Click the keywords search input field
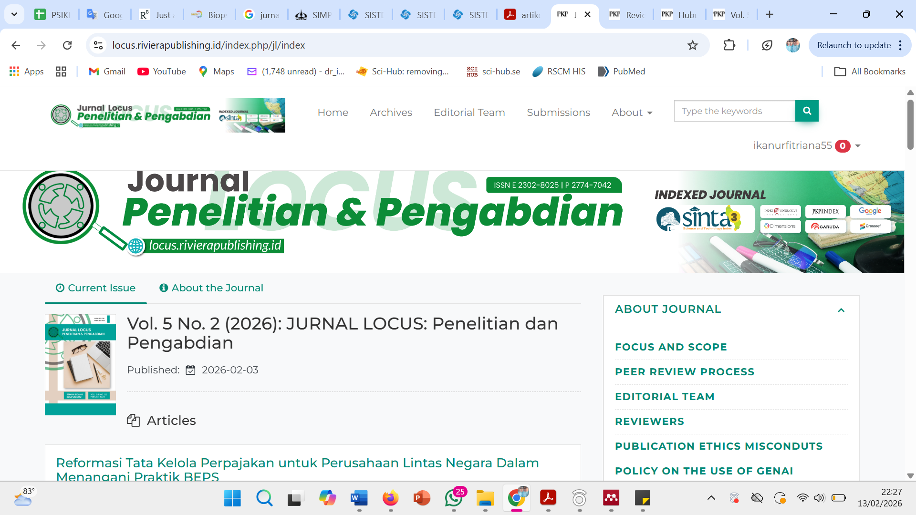This screenshot has height=515, width=916. [x=735, y=111]
